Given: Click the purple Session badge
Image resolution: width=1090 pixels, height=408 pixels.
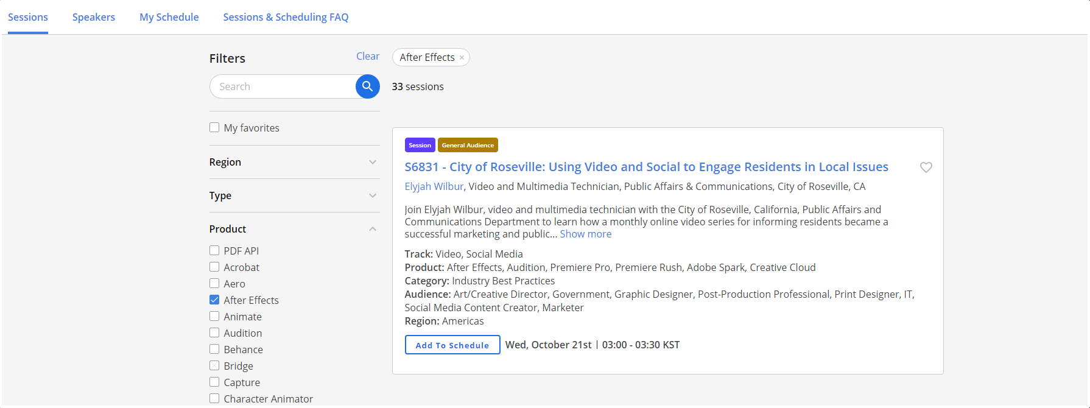Looking at the screenshot, I should [420, 145].
